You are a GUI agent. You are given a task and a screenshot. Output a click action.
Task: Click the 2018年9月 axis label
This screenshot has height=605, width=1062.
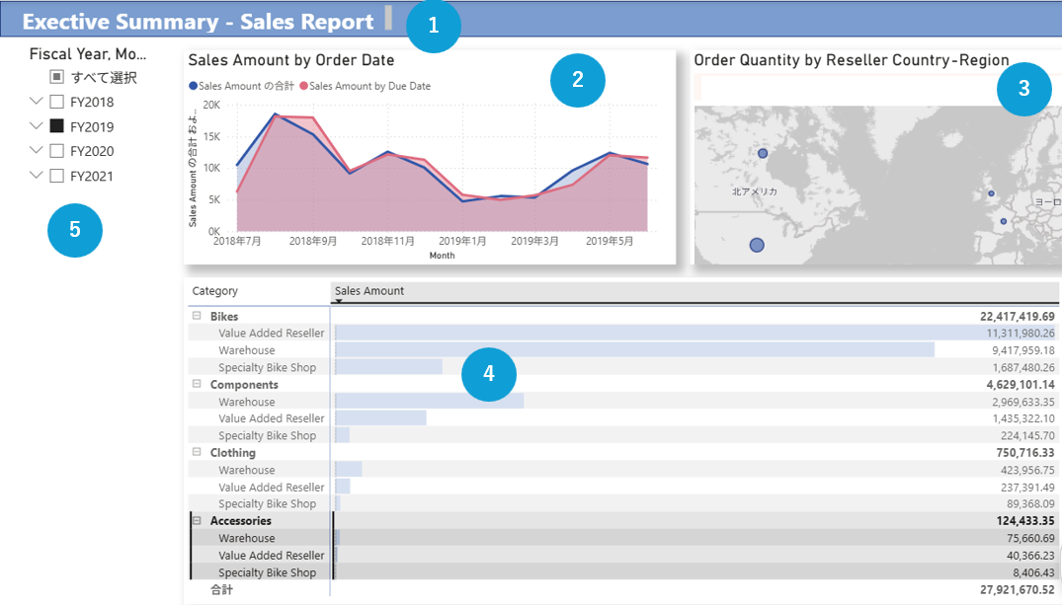[313, 241]
